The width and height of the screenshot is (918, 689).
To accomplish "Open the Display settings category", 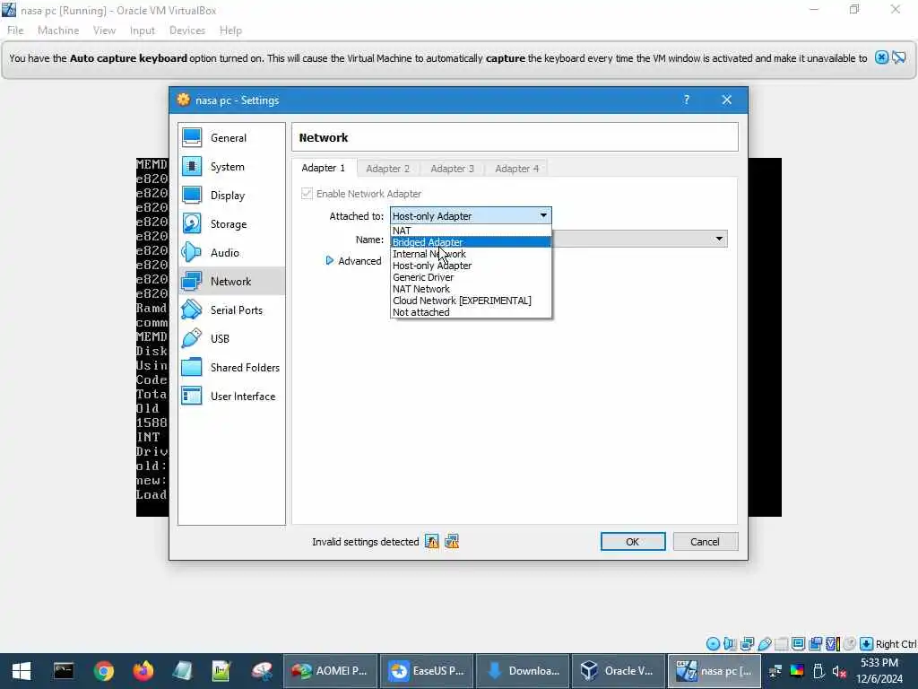I will click(231, 195).
